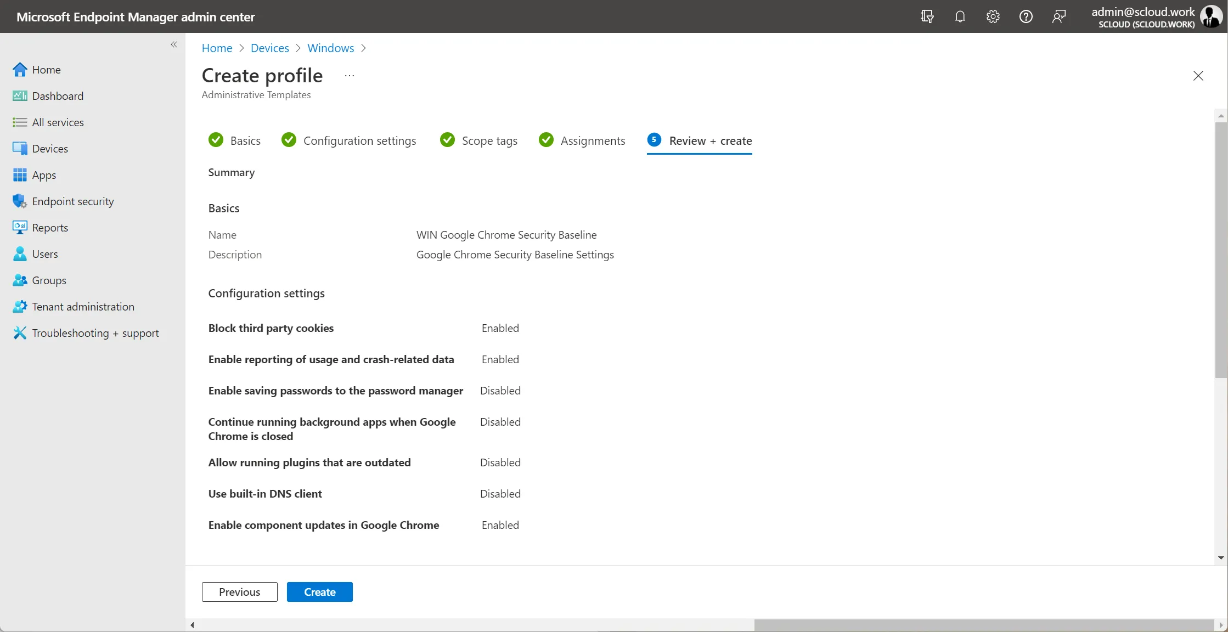Click 'Use built-in DNS client' setting

pyautogui.click(x=264, y=494)
